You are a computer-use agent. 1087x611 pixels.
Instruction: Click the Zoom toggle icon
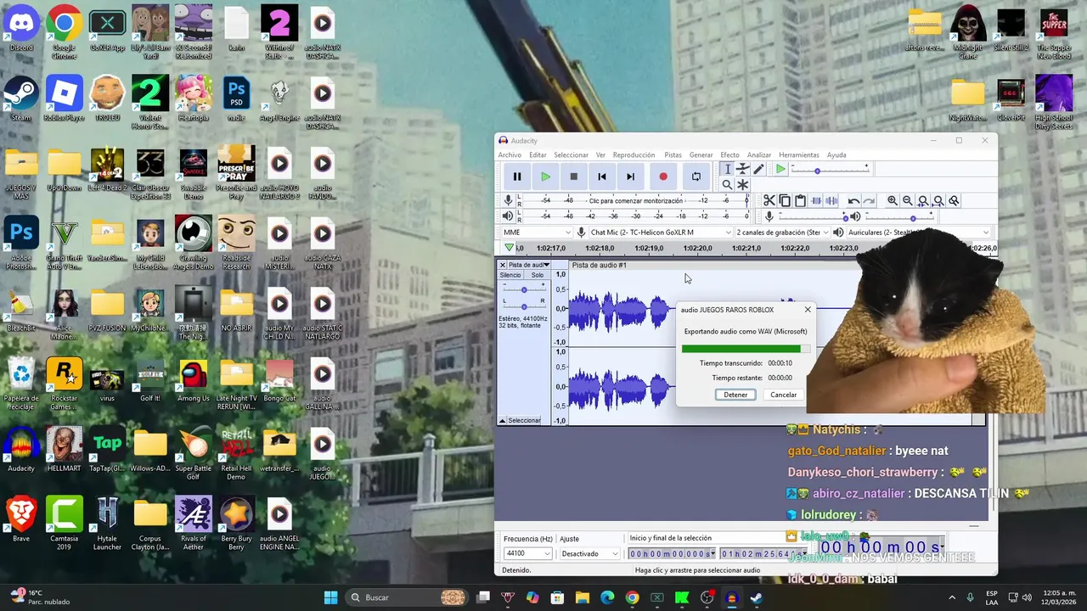(x=954, y=200)
